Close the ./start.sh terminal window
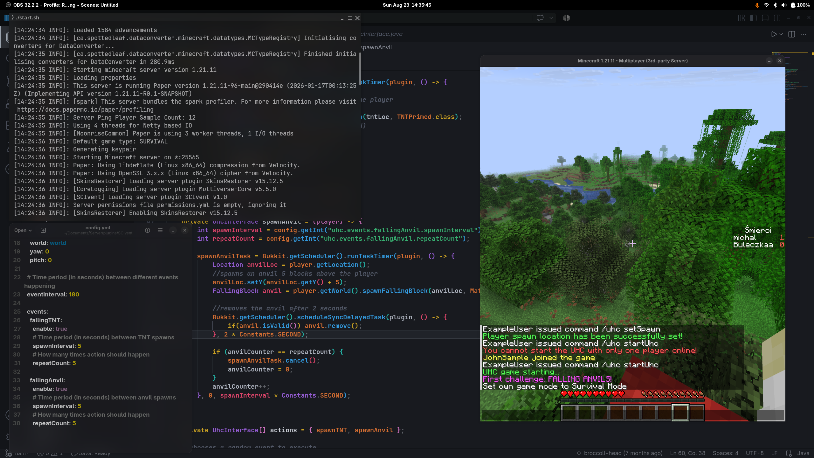 pyautogui.click(x=357, y=18)
